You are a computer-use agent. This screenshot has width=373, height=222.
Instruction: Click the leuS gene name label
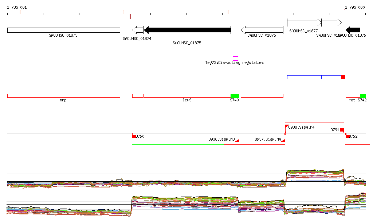[x=187, y=100]
